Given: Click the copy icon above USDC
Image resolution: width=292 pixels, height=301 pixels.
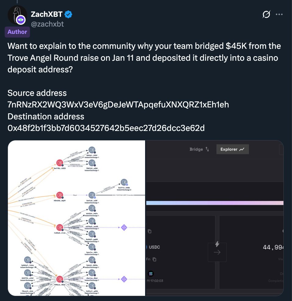Looking at the screenshot, I should coord(150,231).
